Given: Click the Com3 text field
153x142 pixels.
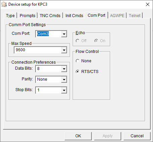Looking at the screenshot, I should tap(49, 34).
